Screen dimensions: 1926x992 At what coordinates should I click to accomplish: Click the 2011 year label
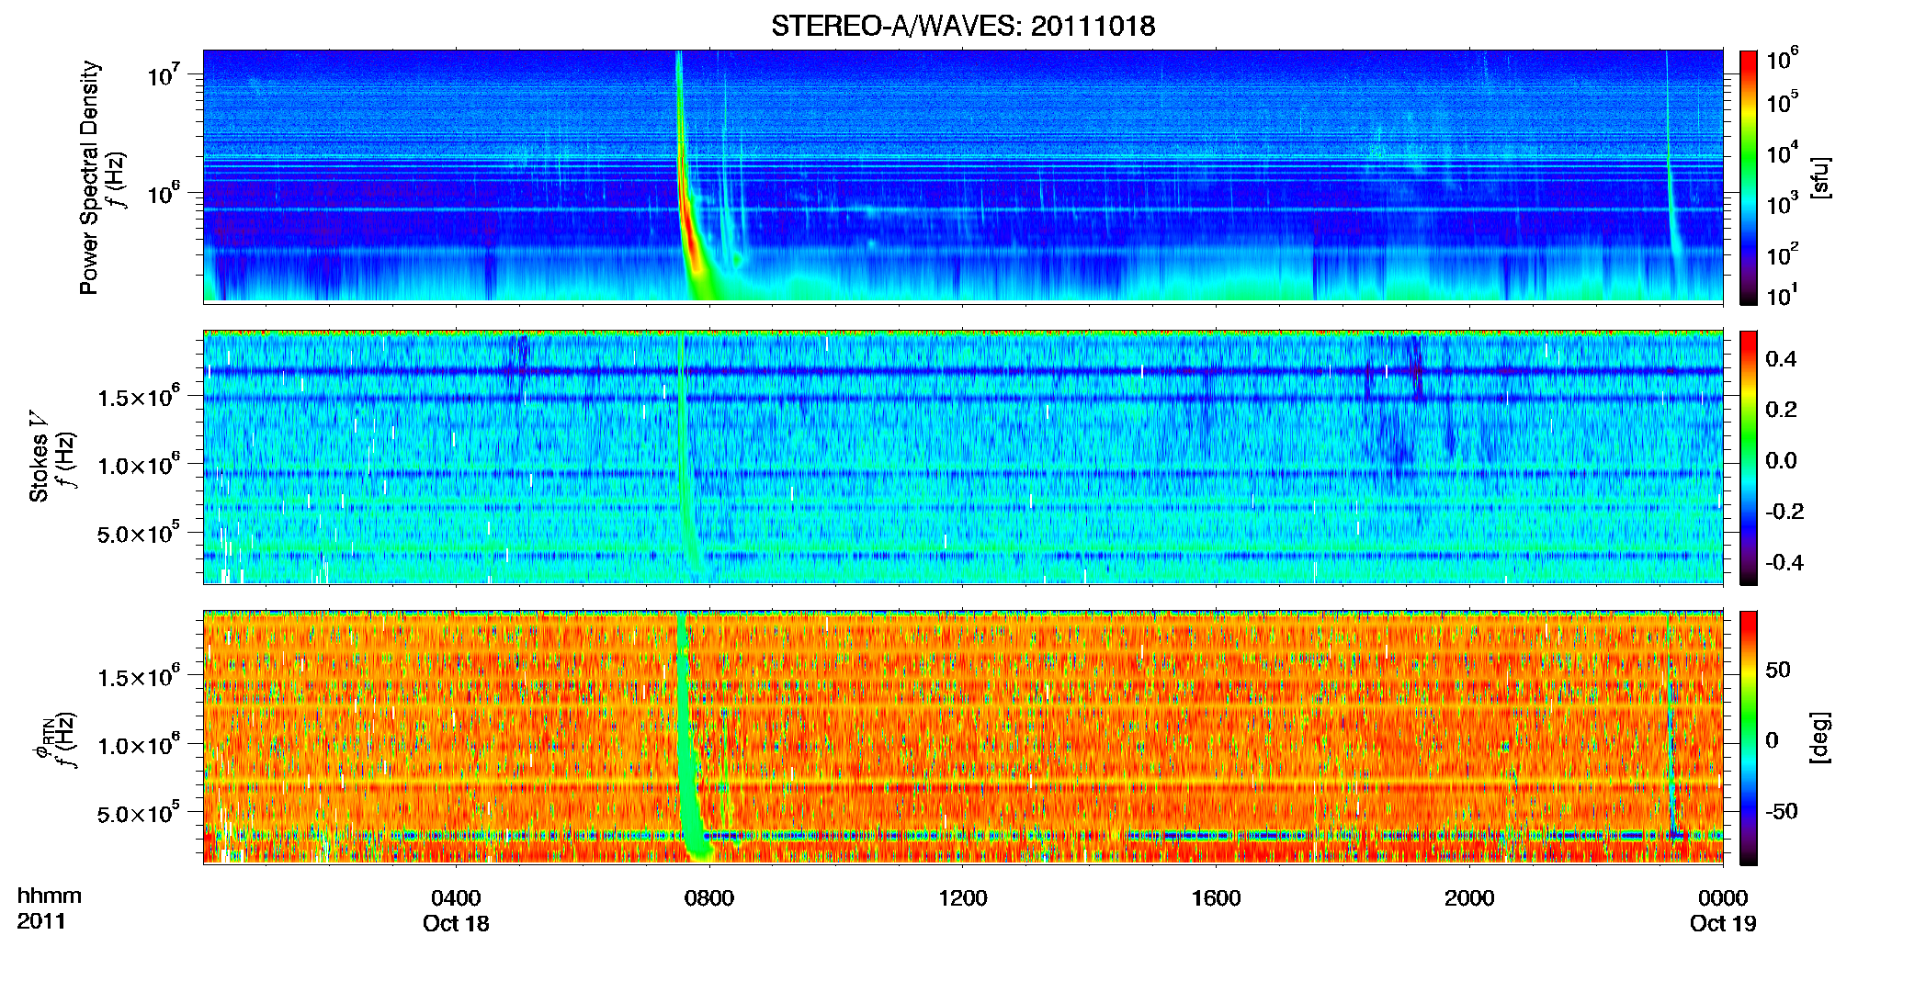click(41, 921)
